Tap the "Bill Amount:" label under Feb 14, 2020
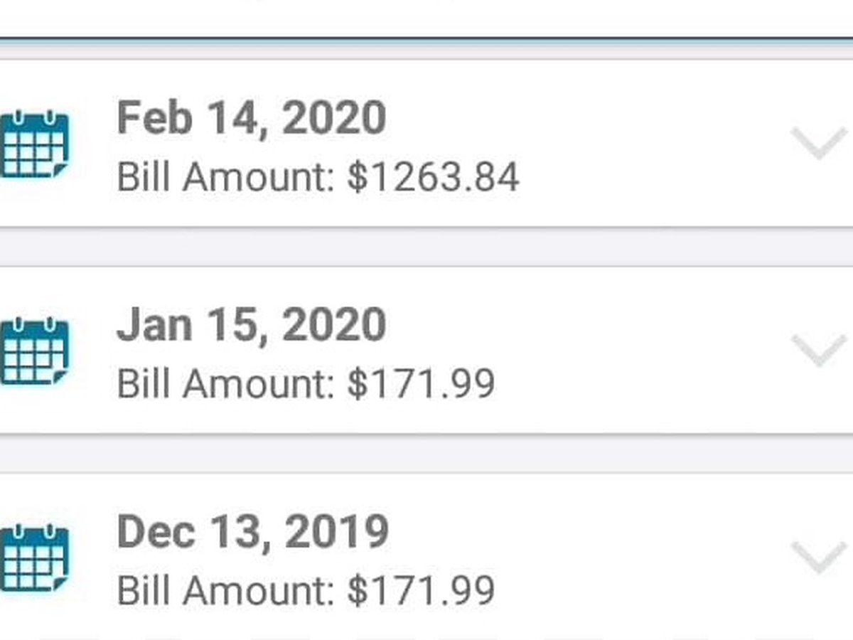This screenshot has width=853, height=640. tap(225, 177)
